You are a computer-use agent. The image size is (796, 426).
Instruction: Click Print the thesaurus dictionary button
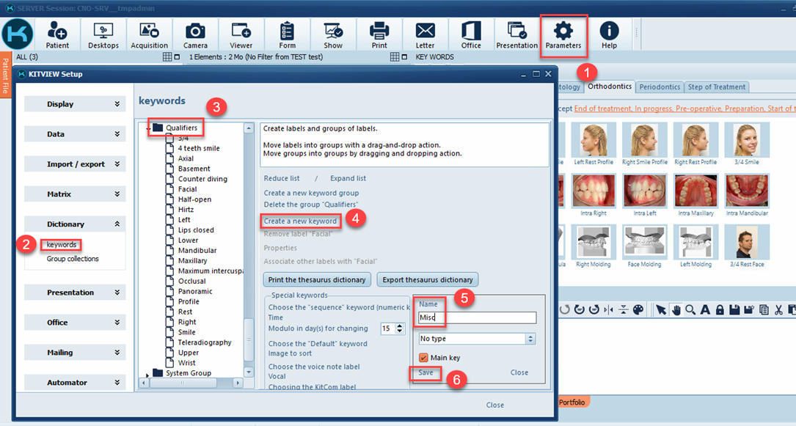(317, 279)
